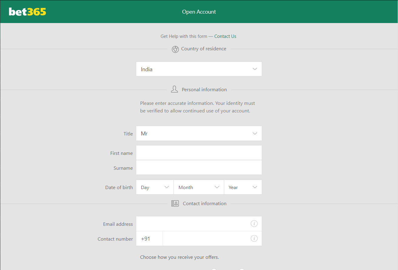Click the globe icon beside Country of residence
The width and height of the screenshot is (398, 270).
click(175, 49)
